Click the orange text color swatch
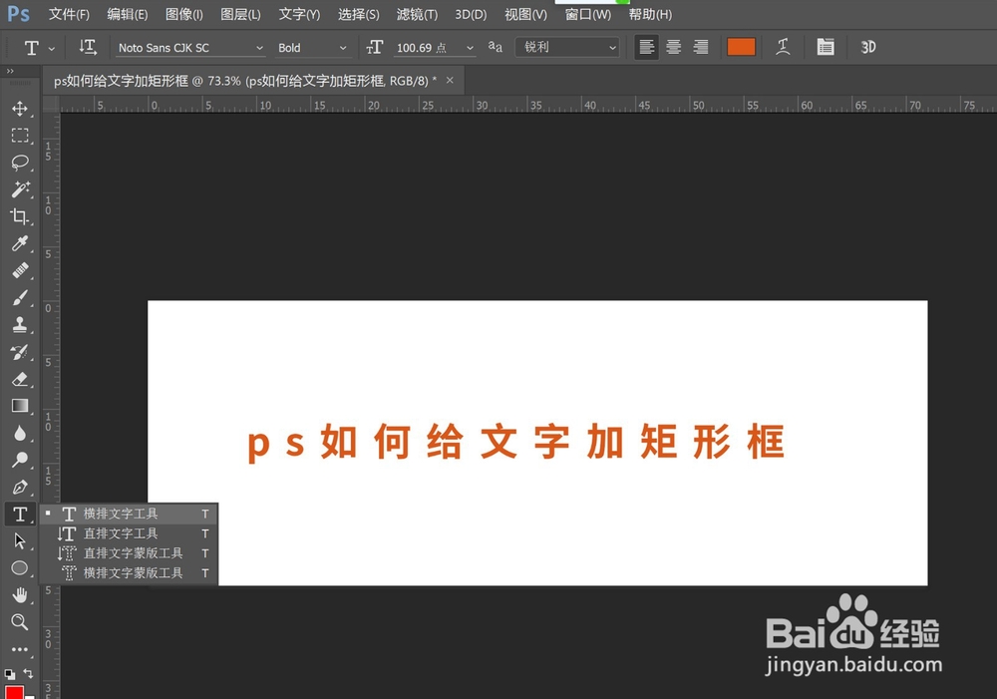Image resolution: width=997 pixels, height=699 pixels. pyautogui.click(x=741, y=47)
